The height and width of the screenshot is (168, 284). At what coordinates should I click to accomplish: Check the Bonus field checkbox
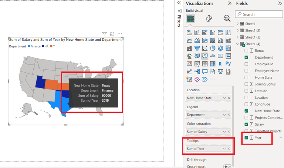click(246, 51)
